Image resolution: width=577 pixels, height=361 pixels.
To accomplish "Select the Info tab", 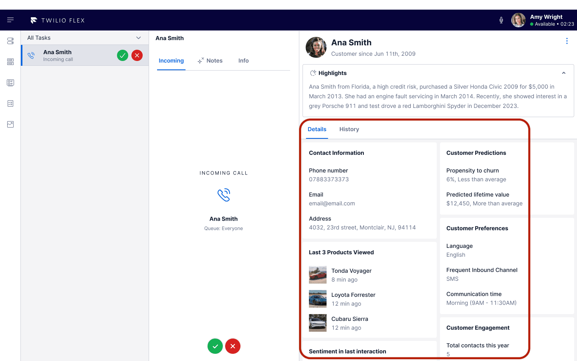I will (243, 61).
